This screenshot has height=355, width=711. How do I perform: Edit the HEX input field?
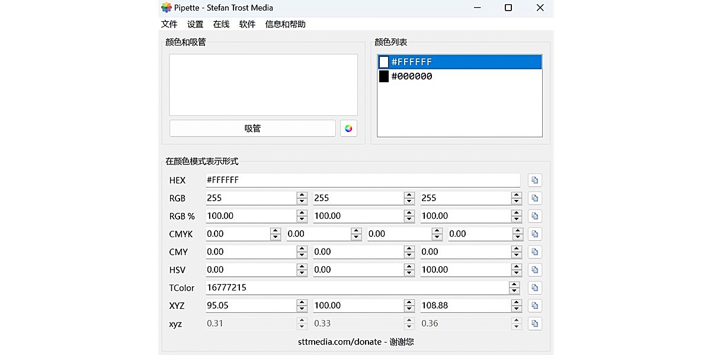pos(363,180)
